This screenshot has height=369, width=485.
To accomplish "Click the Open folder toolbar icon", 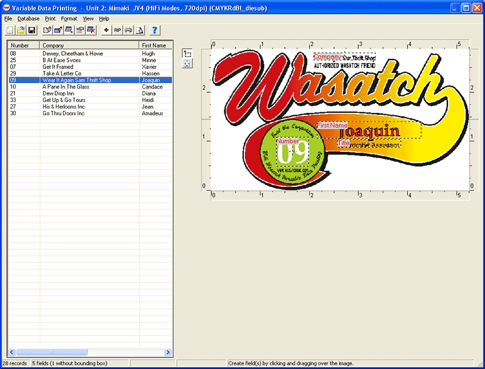I will pos(21,30).
